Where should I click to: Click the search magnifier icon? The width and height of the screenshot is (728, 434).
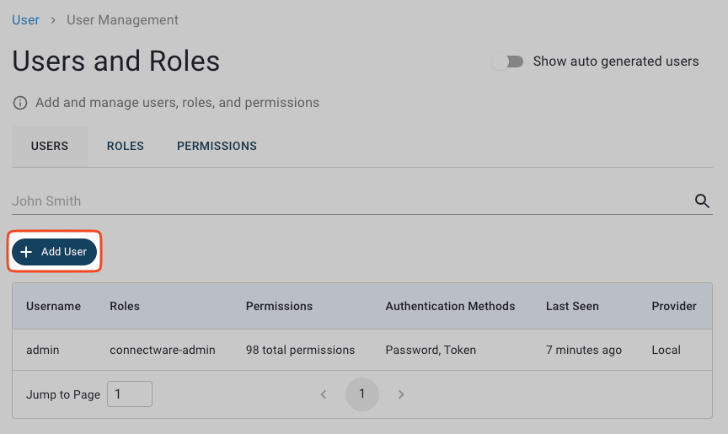[x=702, y=201]
